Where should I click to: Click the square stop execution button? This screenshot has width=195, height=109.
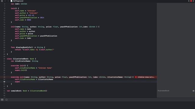[6, 100]
